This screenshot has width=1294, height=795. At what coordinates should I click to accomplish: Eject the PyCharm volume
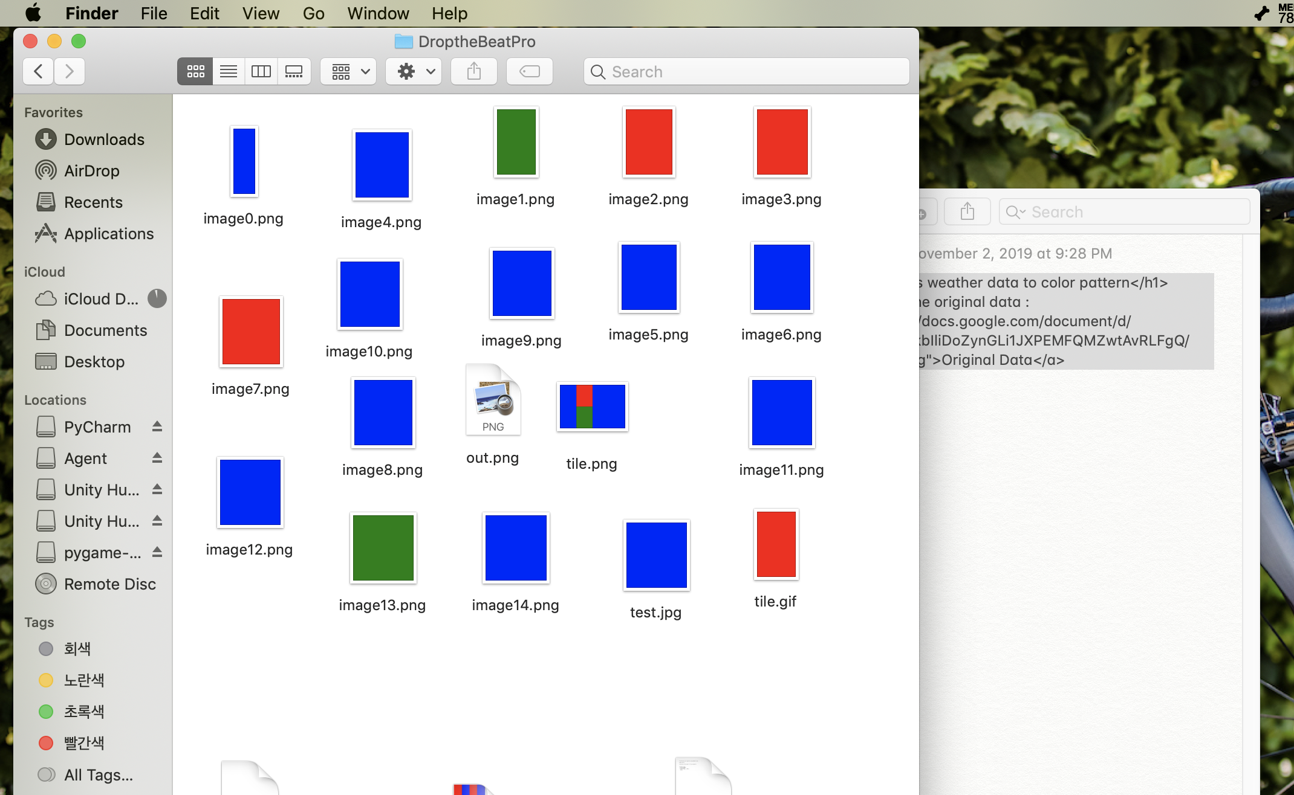(x=157, y=426)
